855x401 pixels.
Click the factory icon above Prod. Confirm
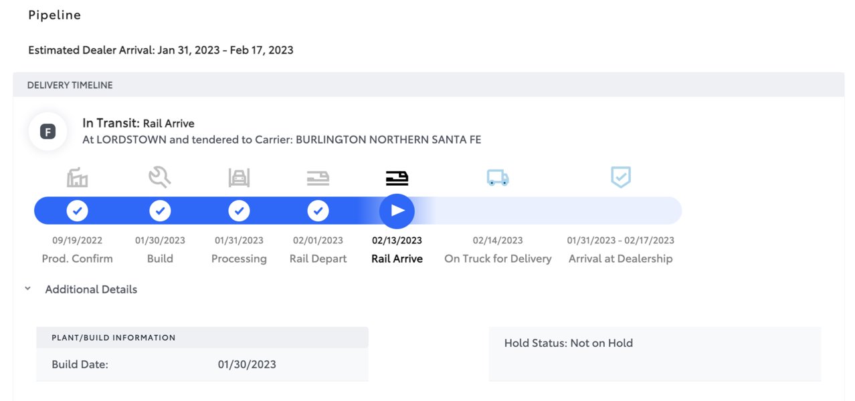[78, 178]
